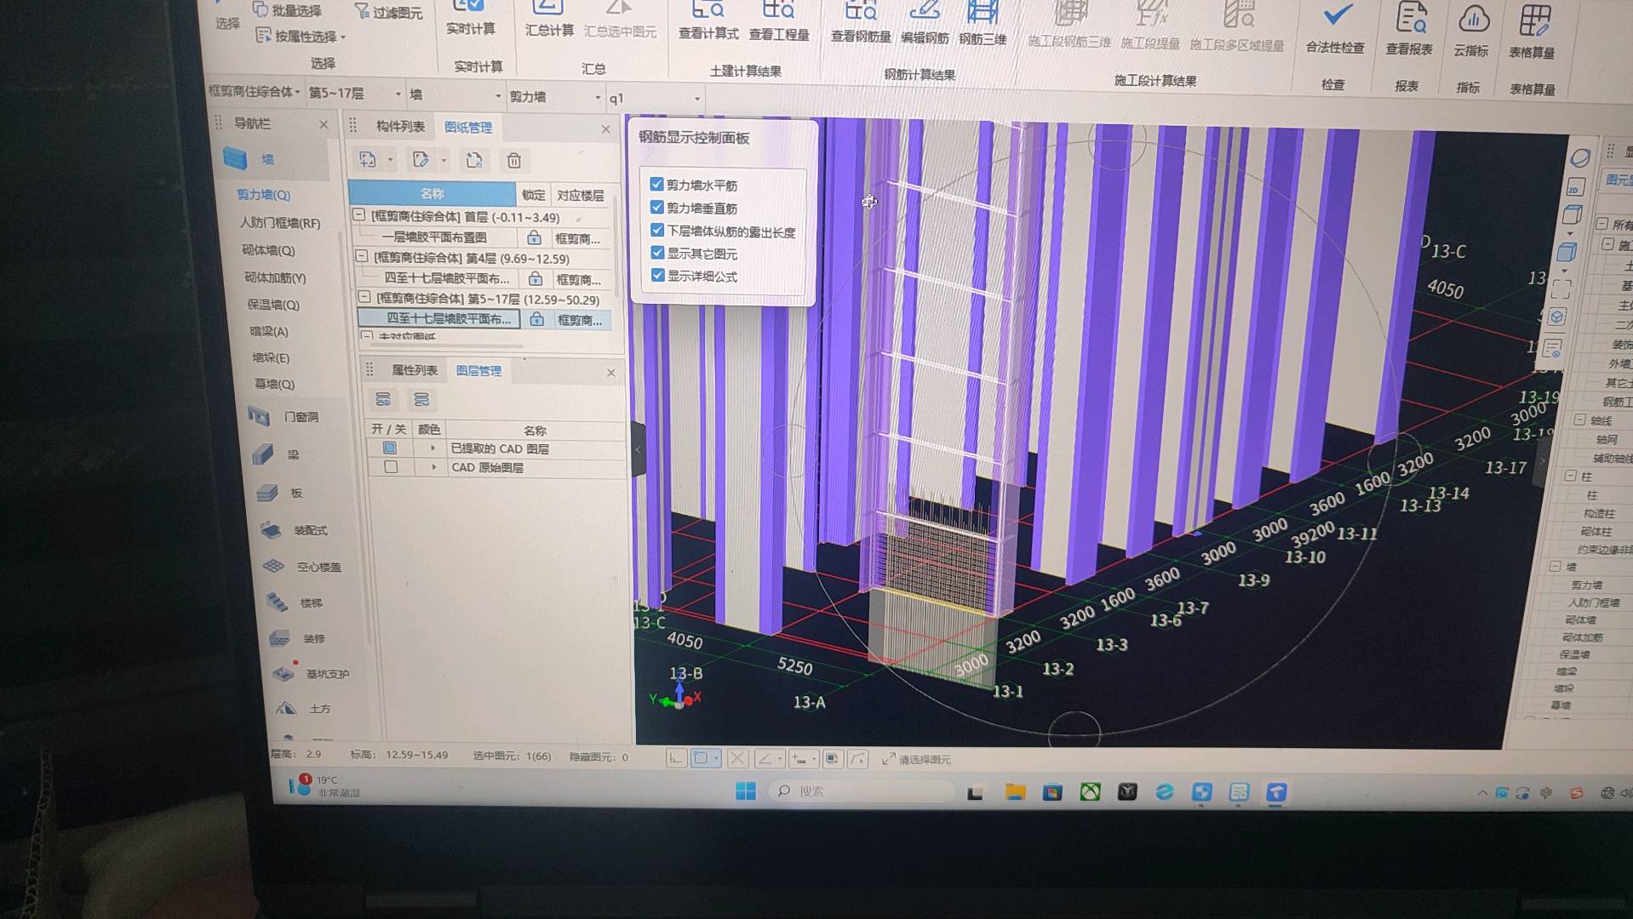Click the Windows taskbar 搜索 search box
Image resolution: width=1633 pixels, height=919 pixels.
[862, 791]
